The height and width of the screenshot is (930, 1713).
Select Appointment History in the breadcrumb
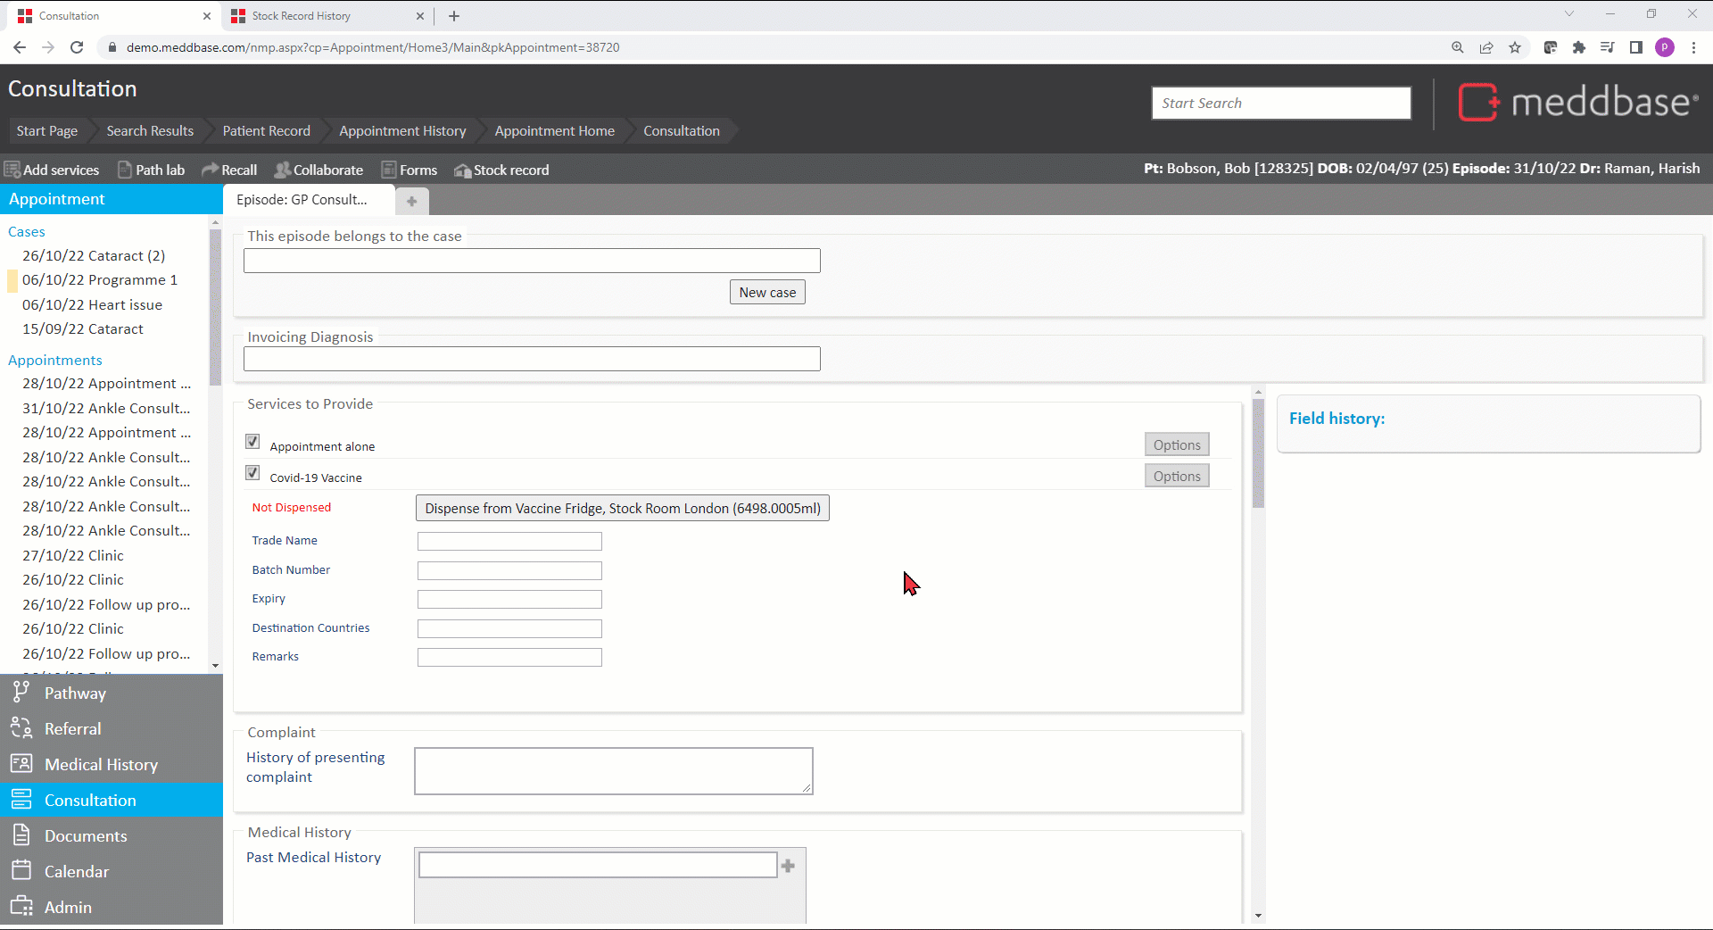[x=402, y=130]
